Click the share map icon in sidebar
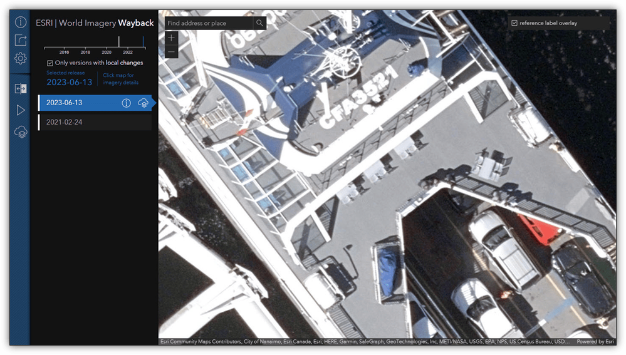 click(x=20, y=40)
